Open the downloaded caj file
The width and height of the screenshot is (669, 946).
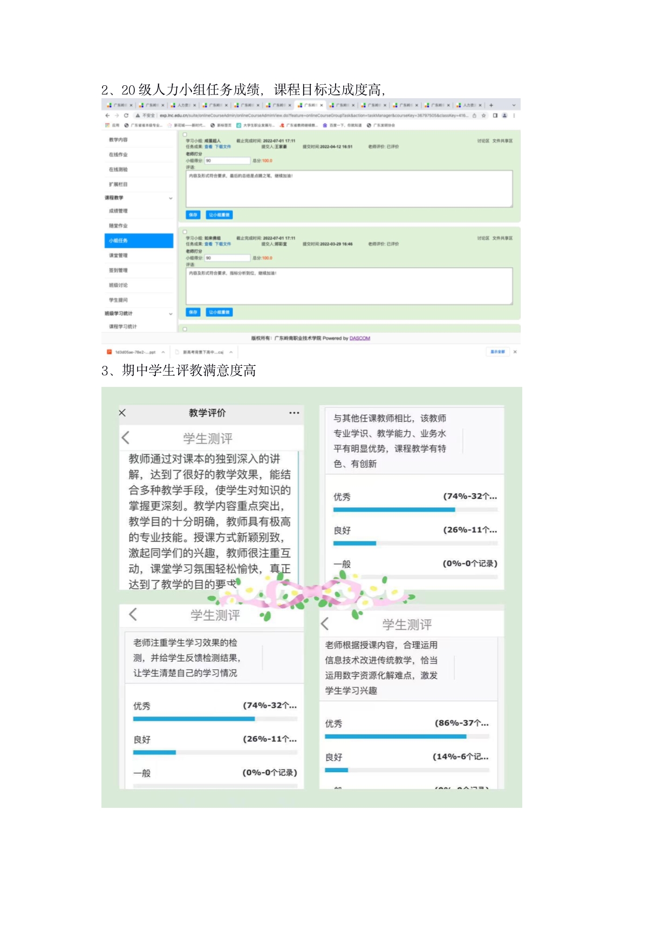pyautogui.click(x=200, y=352)
